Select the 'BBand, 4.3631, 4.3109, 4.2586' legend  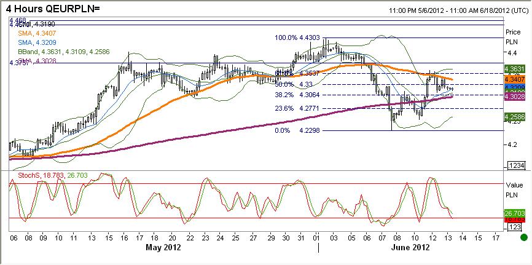click(x=63, y=52)
